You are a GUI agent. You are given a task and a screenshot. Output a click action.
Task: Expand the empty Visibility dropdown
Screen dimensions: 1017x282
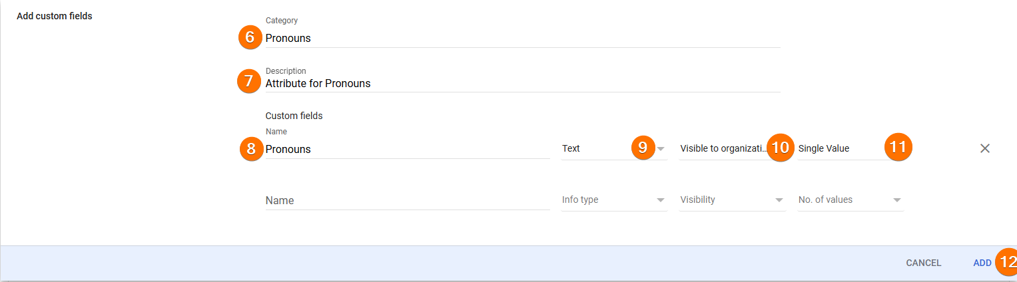click(732, 200)
